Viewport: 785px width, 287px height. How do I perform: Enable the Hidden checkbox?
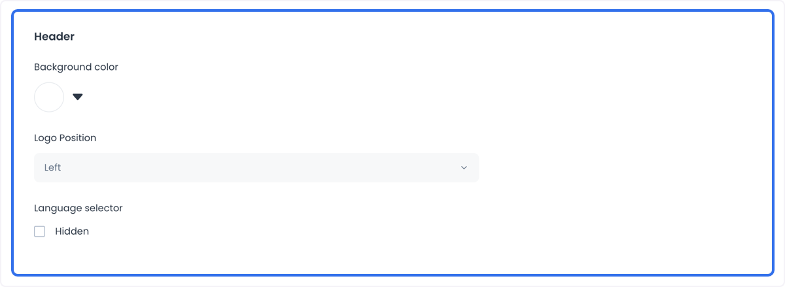pos(40,231)
